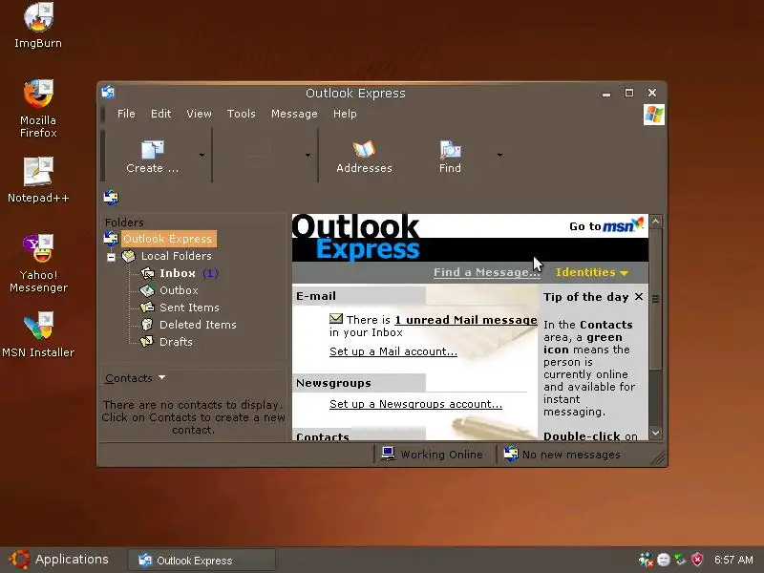Select the Outbox folder icon
This screenshot has width=764, height=573.
[147, 290]
